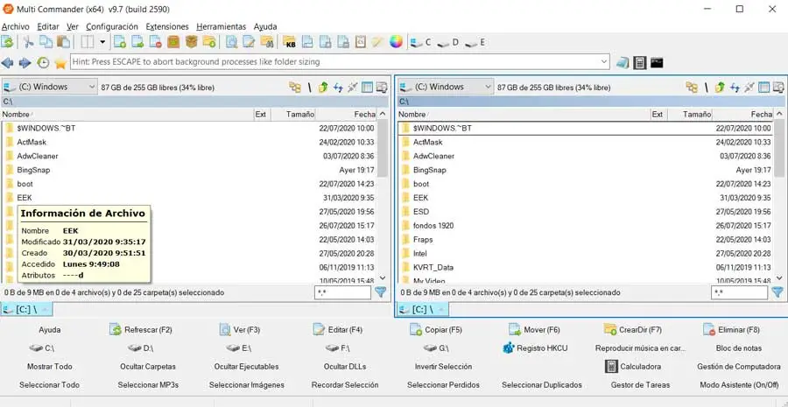Click the CrearDir (F7) button

633,330
